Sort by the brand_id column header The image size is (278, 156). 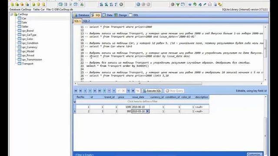pyautogui.click(x=111, y=97)
